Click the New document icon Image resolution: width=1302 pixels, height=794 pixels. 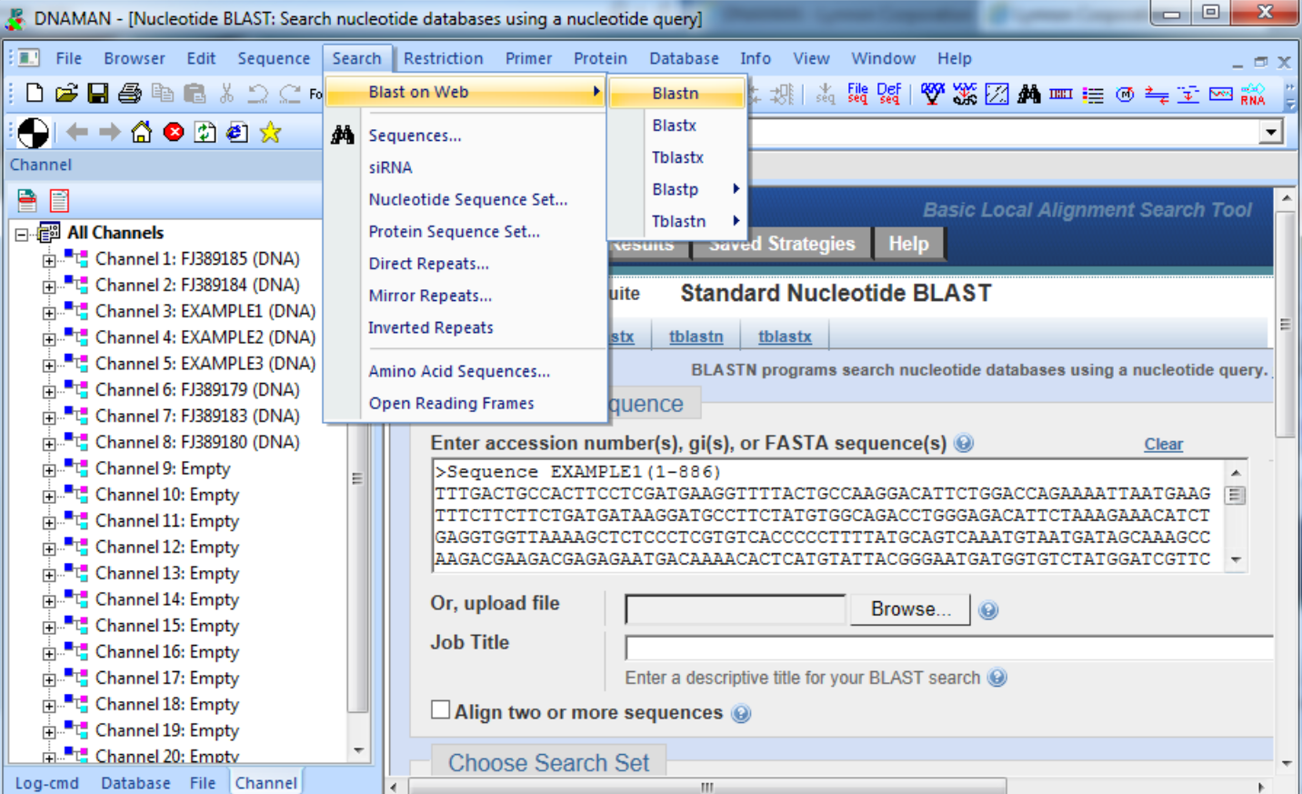(x=35, y=94)
